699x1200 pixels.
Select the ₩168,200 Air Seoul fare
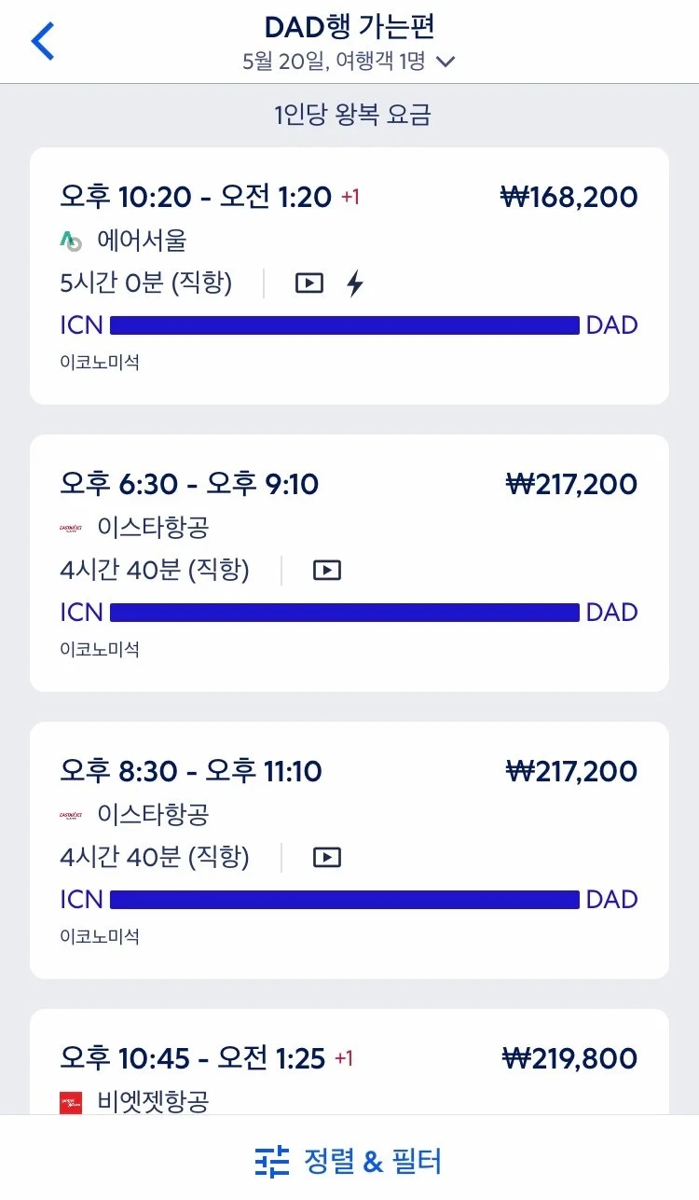pyautogui.click(x=569, y=198)
